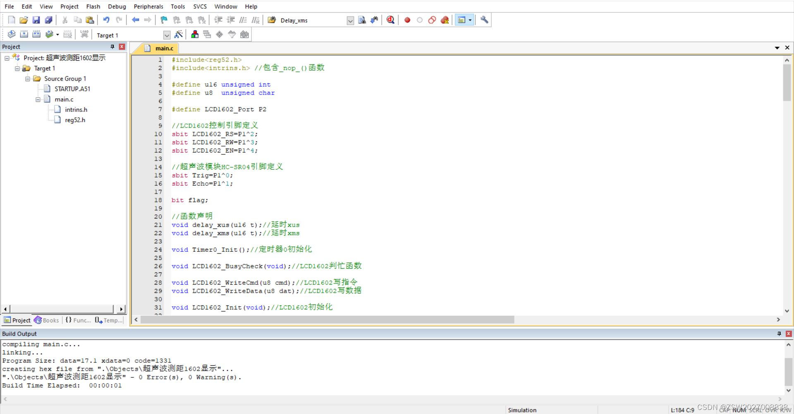Pin the Project panel with the pushpin
Viewport: 794px width, 414px height.
[x=112, y=47]
